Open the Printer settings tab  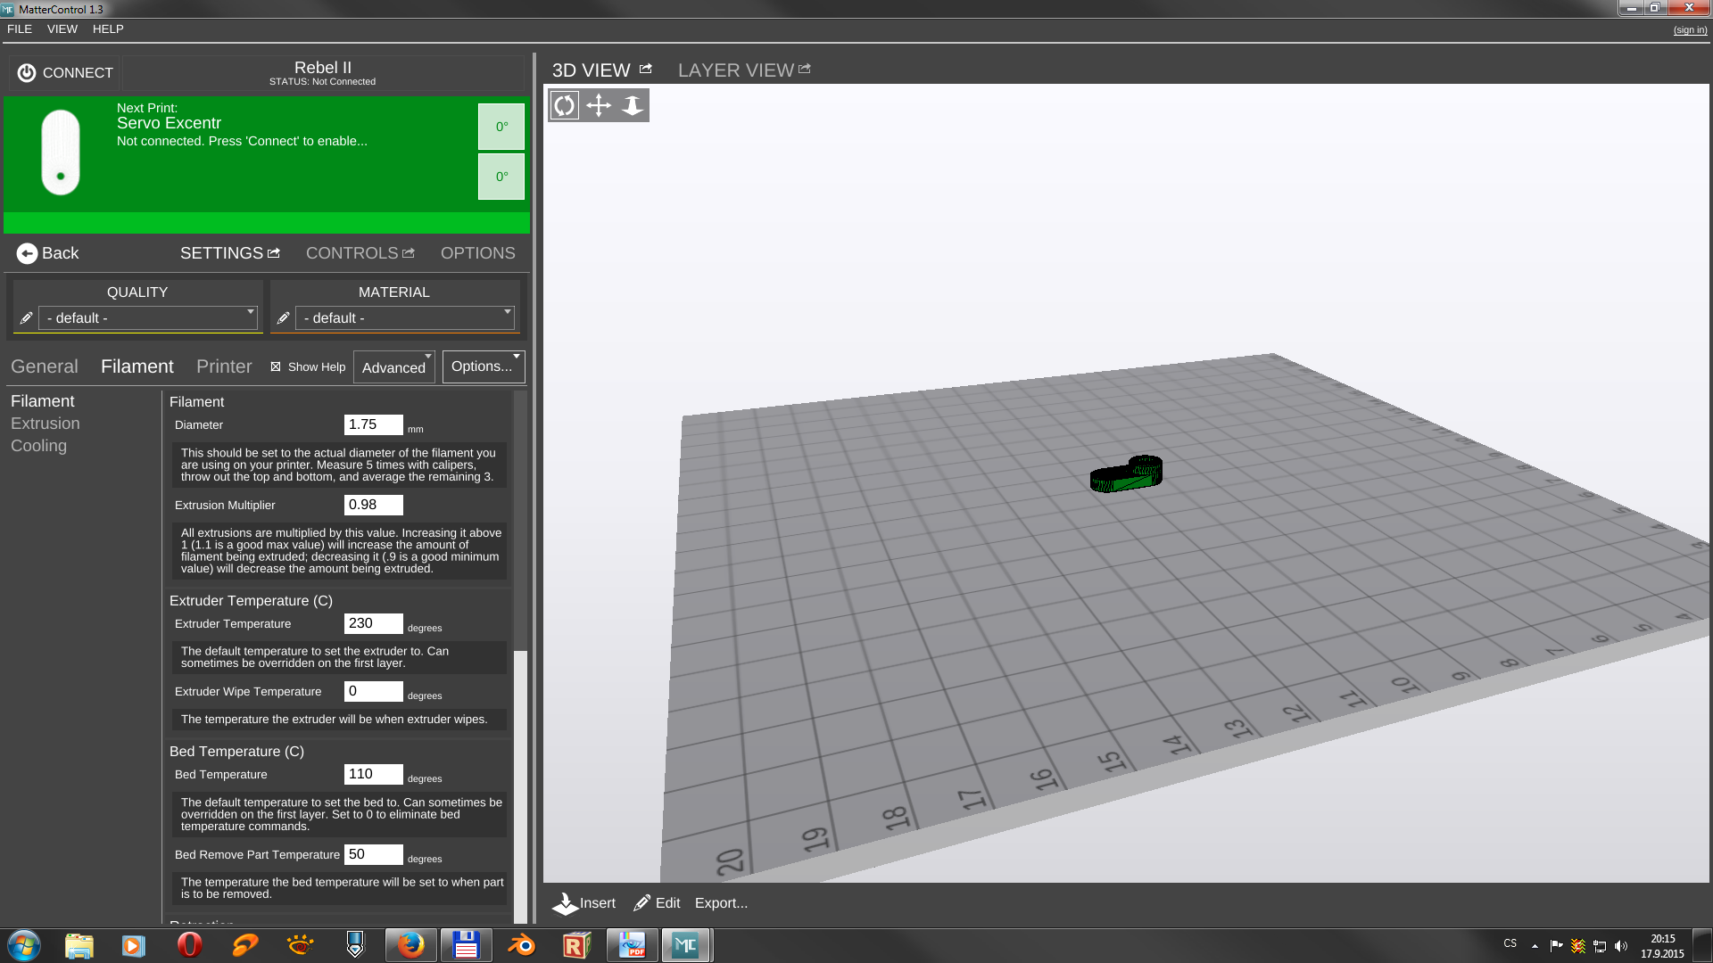[224, 366]
